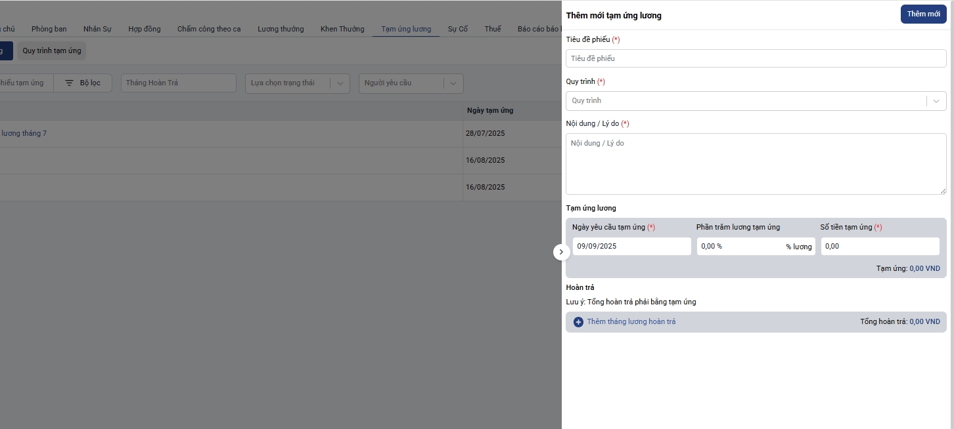Screen dimensions: 954x429
Task: Click the Quy trình tạm ứng button
Action: (52, 51)
